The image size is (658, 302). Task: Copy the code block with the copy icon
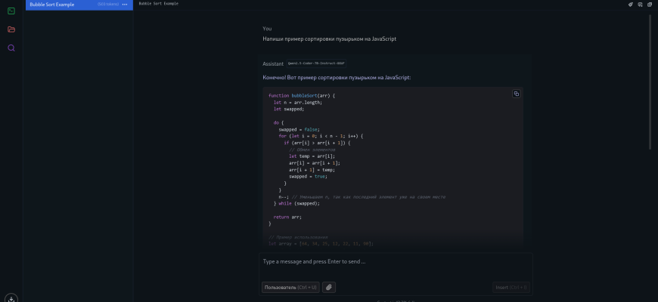coord(517,94)
